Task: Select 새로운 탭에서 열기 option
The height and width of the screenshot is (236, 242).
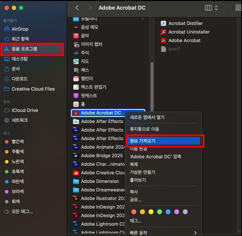Action: point(147,117)
